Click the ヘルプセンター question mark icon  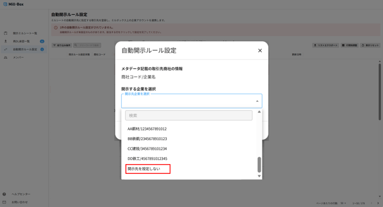click(4, 194)
